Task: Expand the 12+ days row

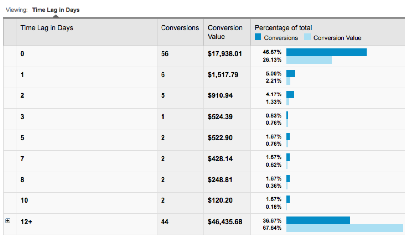Action: tap(7, 222)
